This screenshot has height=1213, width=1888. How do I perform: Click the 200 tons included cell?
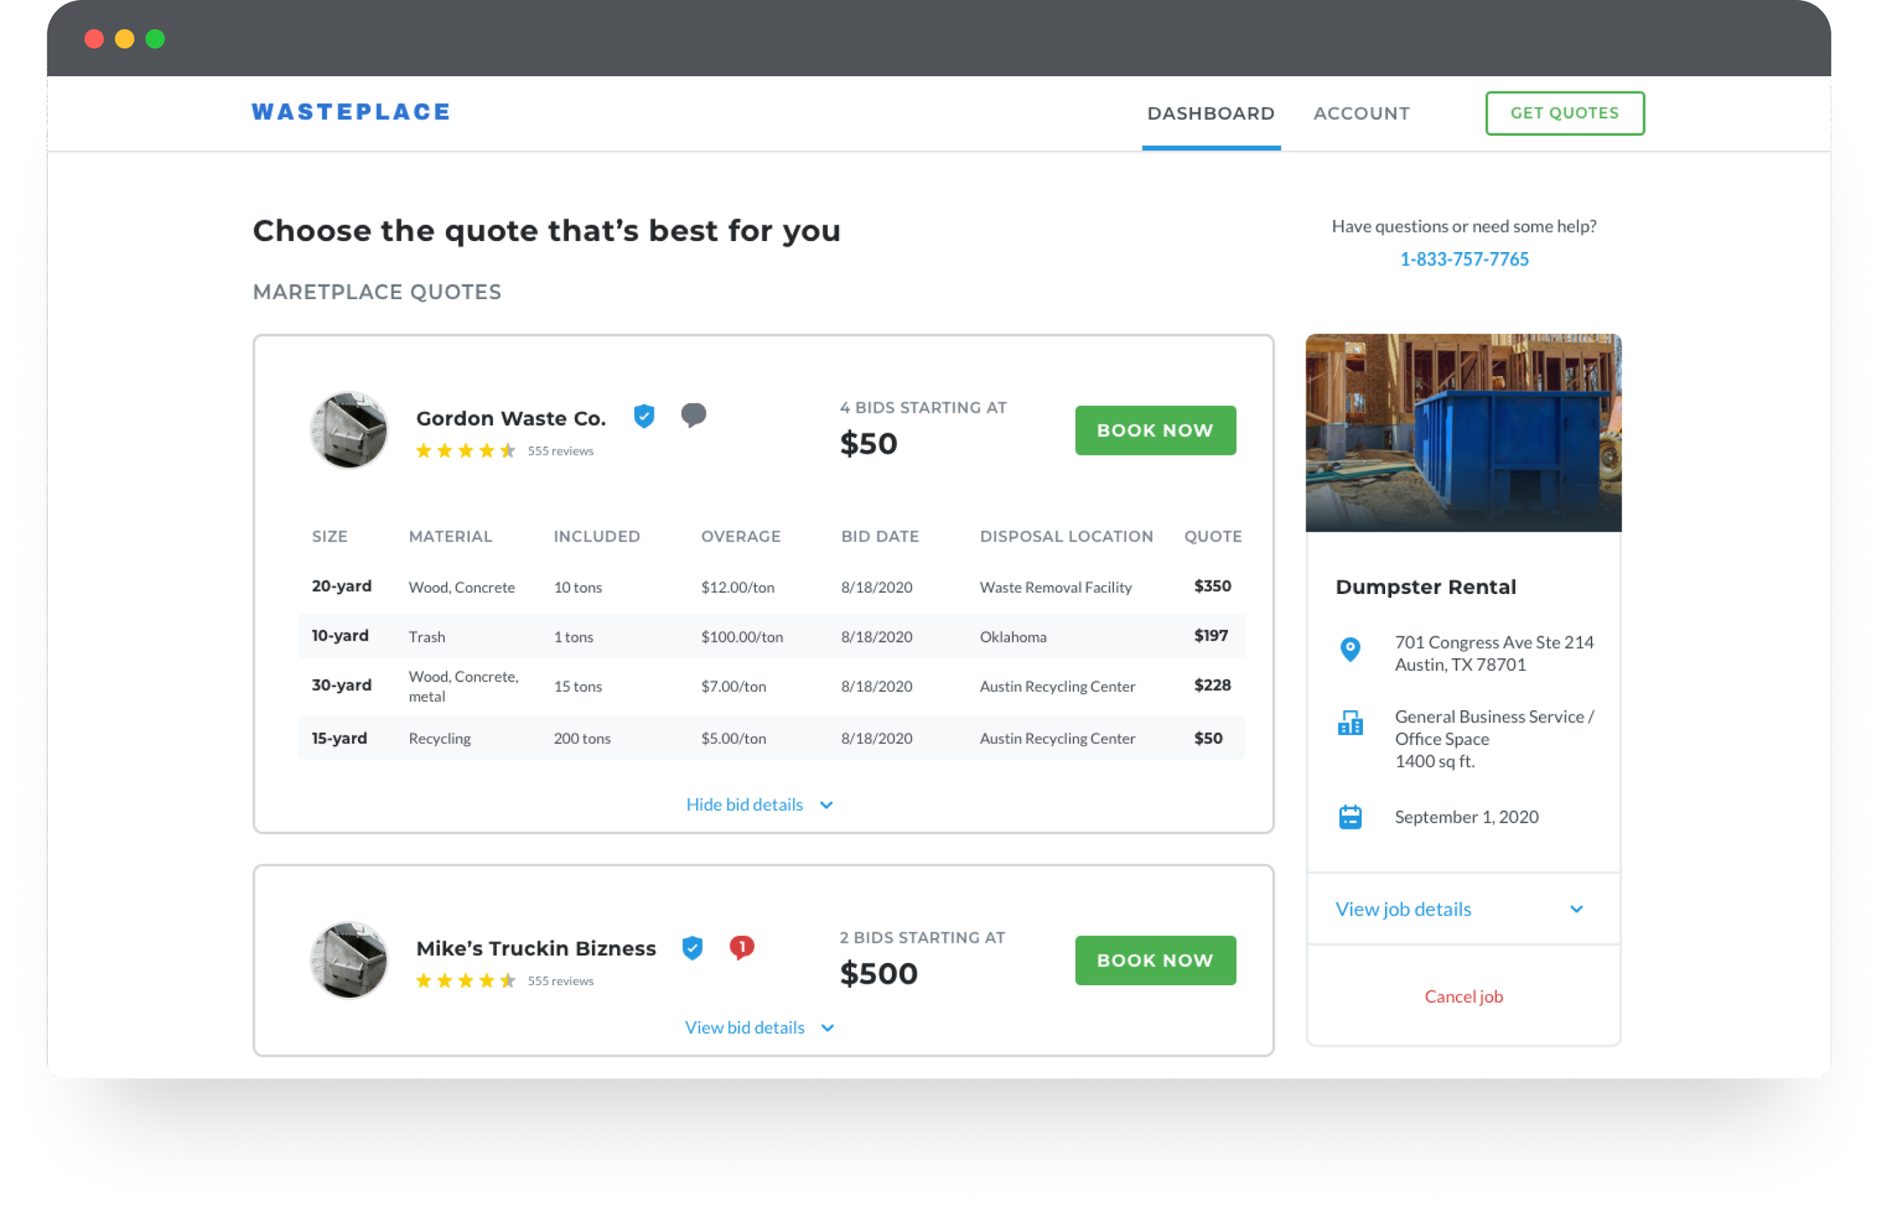point(582,738)
